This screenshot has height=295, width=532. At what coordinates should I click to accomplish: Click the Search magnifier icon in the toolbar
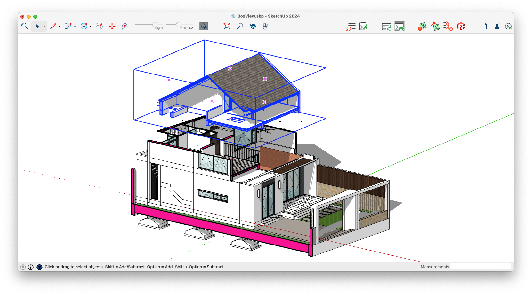(25, 26)
